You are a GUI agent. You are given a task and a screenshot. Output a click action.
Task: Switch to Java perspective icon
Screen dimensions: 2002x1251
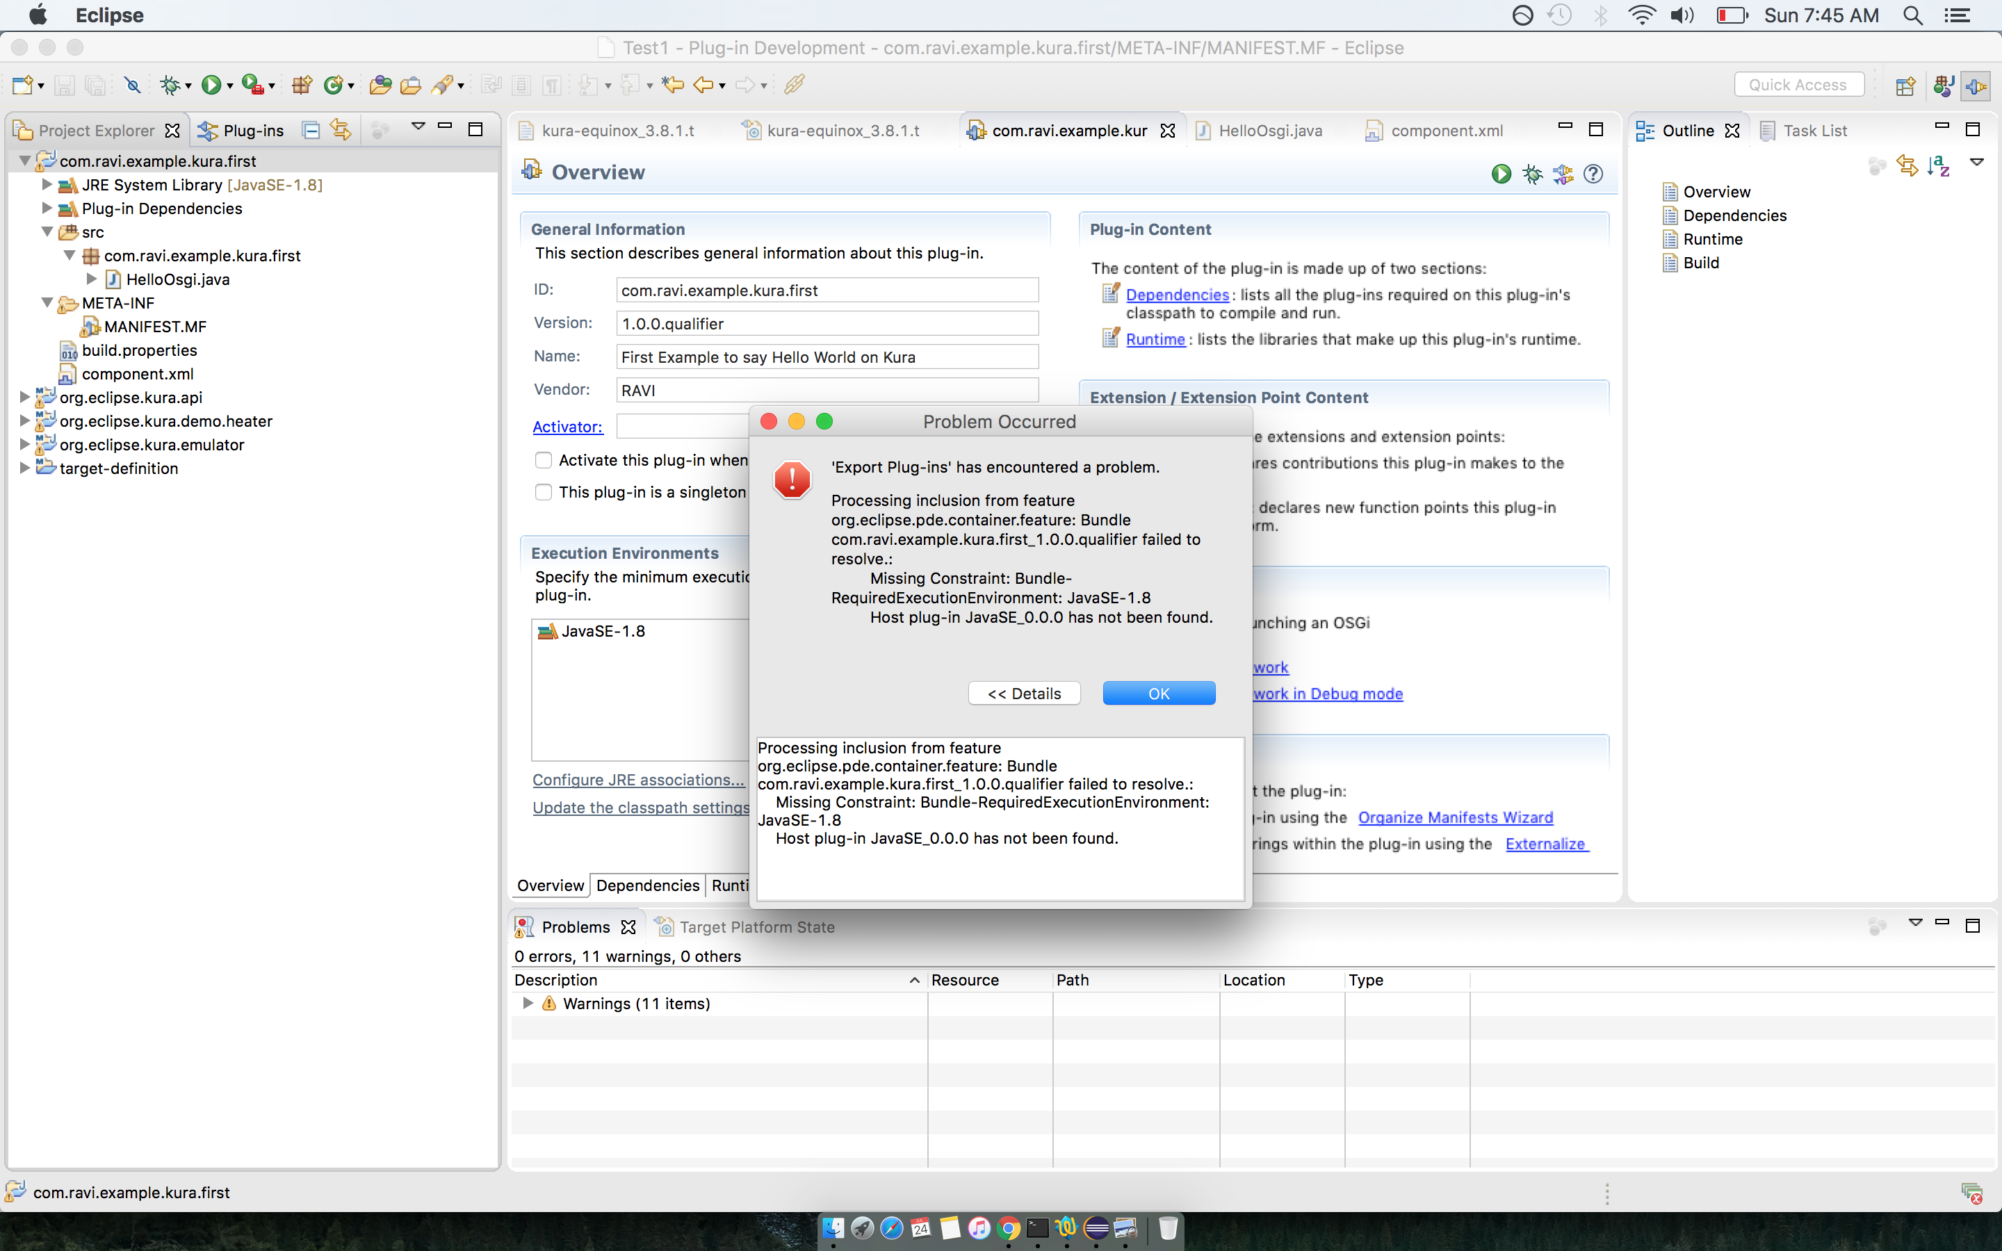click(1944, 85)
